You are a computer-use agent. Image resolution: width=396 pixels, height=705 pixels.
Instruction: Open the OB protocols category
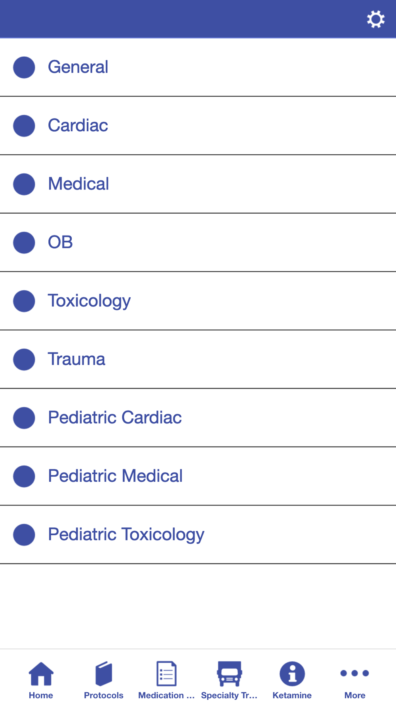pyautogui.click(x=60, y=242)
